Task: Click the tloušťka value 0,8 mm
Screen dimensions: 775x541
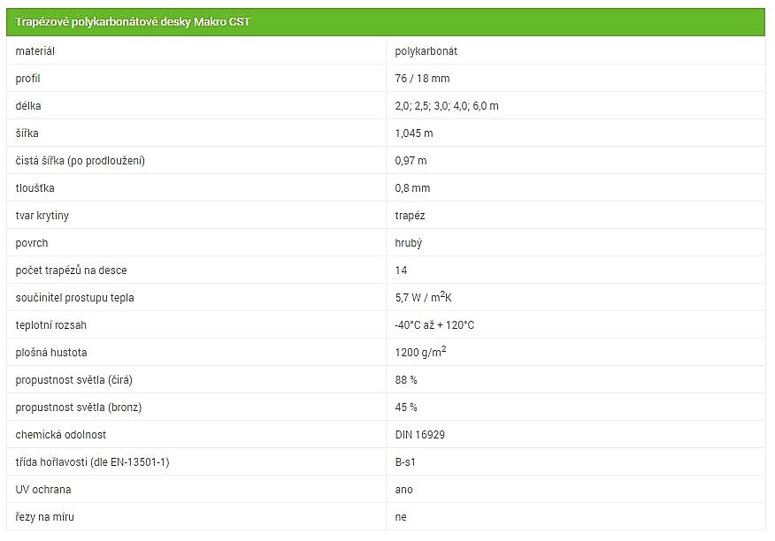Action: tap(412, 187)
